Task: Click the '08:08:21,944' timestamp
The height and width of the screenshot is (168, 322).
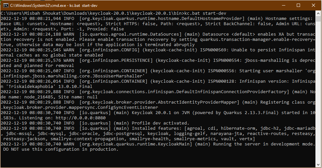Action: (x=45, y=19)
